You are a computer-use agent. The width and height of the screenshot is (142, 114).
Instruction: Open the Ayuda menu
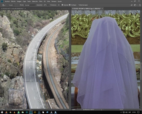click(x=60, y=1)
